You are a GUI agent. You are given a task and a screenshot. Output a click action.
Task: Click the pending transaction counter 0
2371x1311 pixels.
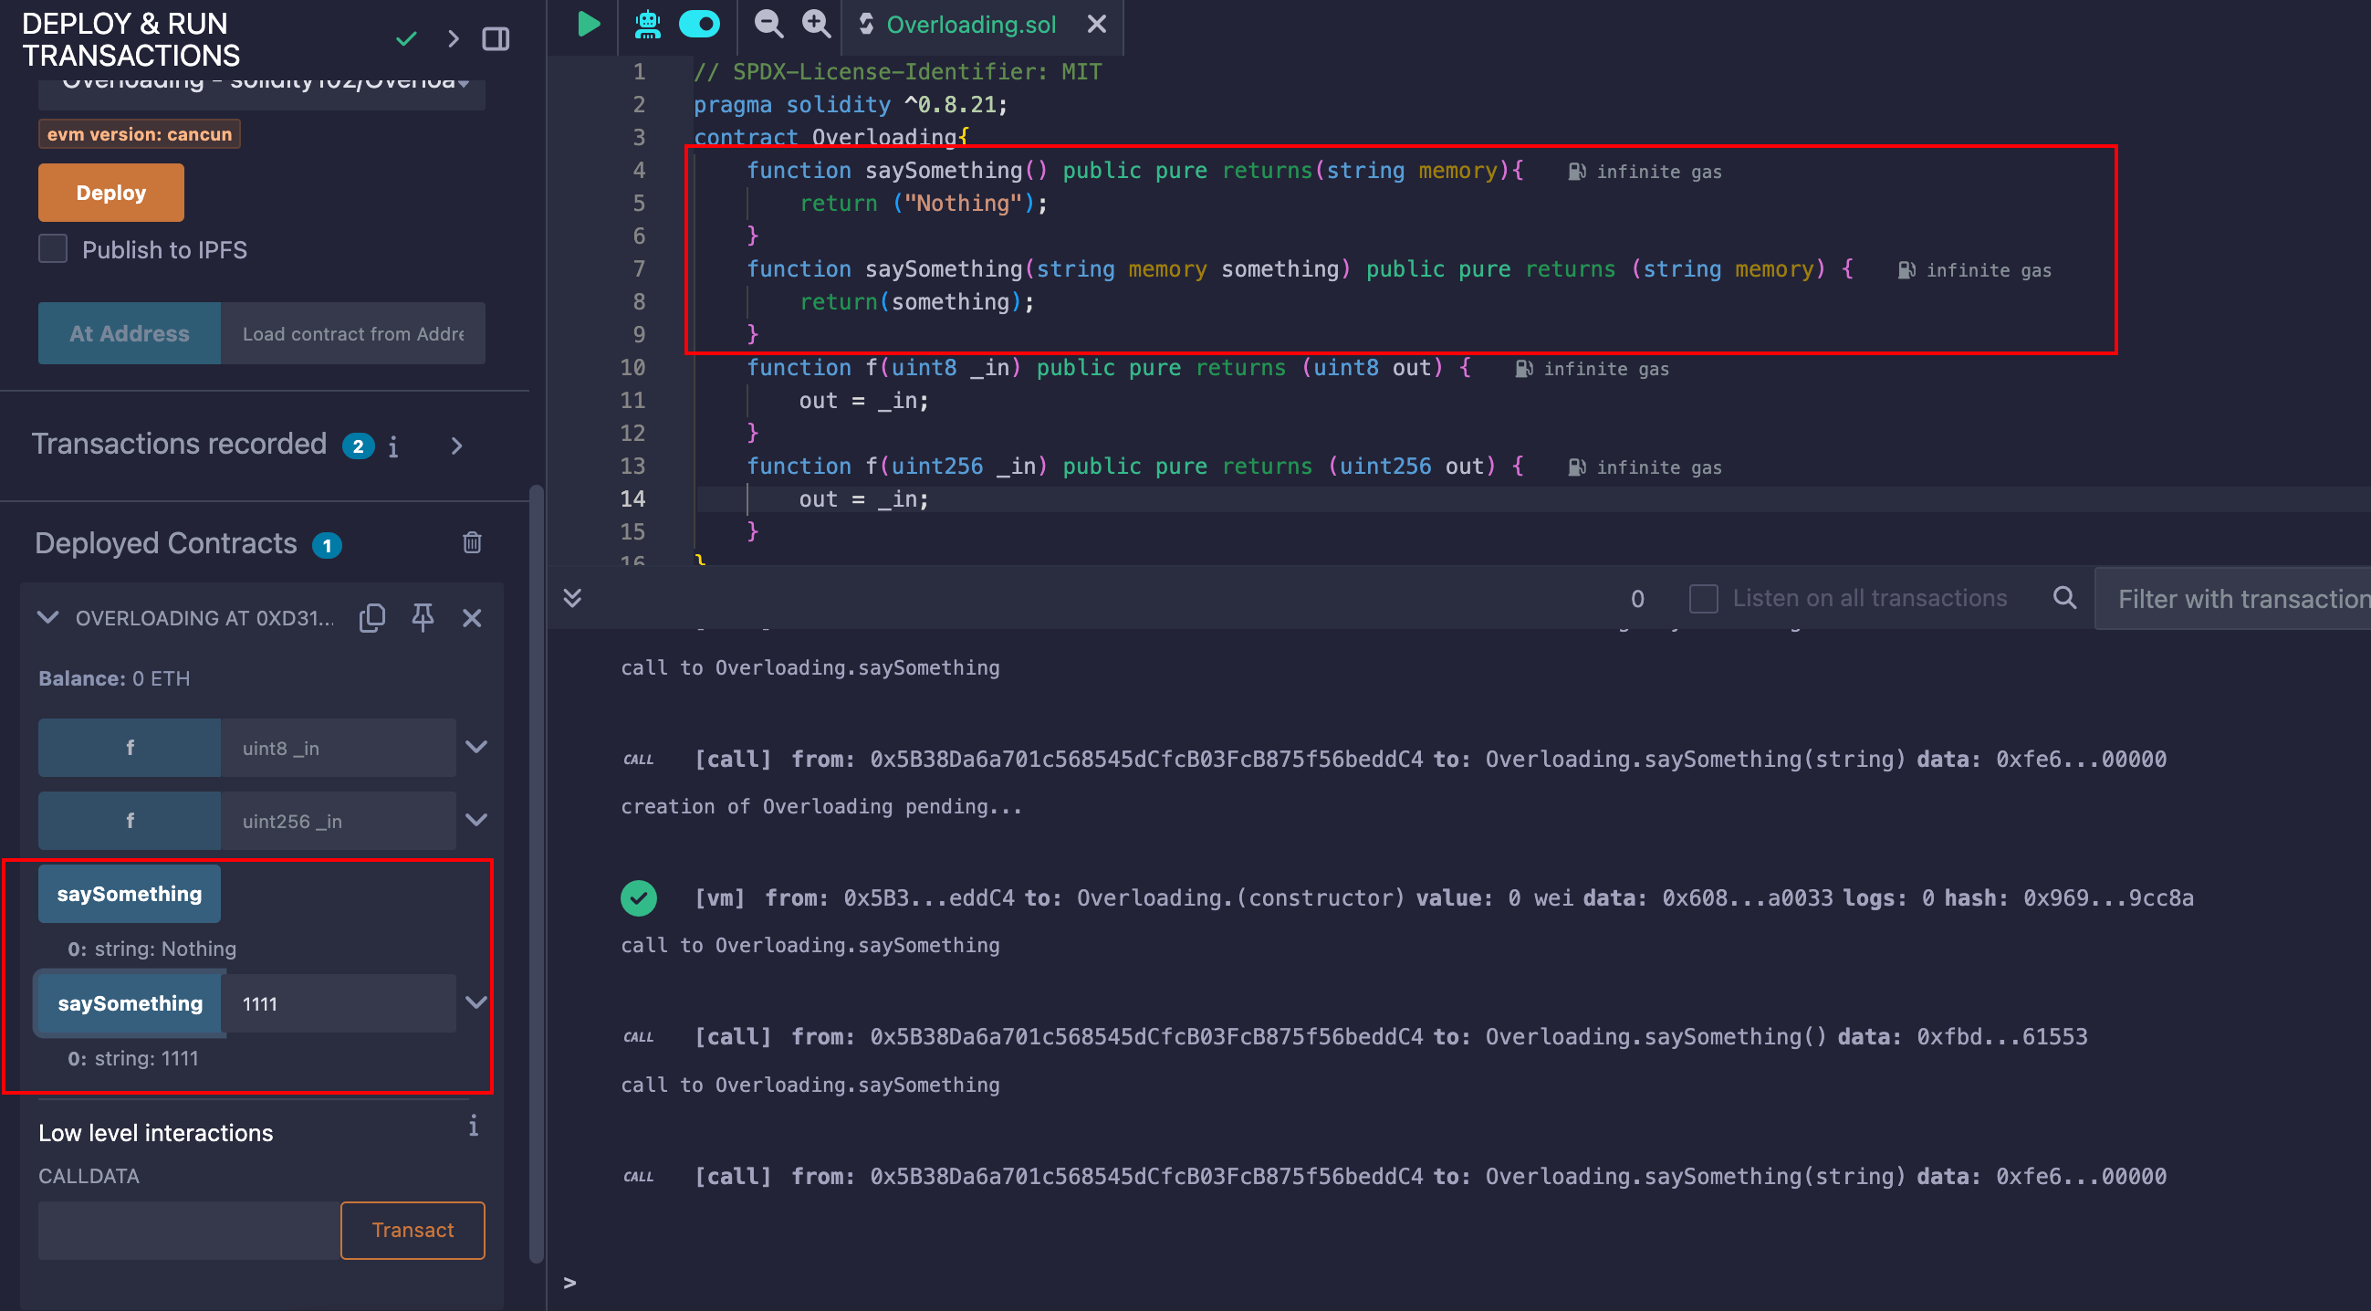(x=1637, y=598)
